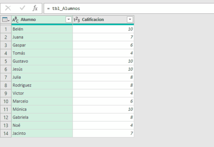
Task: Select the cell containing Gabriela
Action: pyautogui.click(x=42, y=117)
